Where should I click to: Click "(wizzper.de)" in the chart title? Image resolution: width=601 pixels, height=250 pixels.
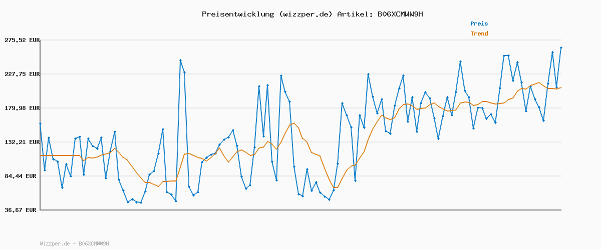(305, 14)
